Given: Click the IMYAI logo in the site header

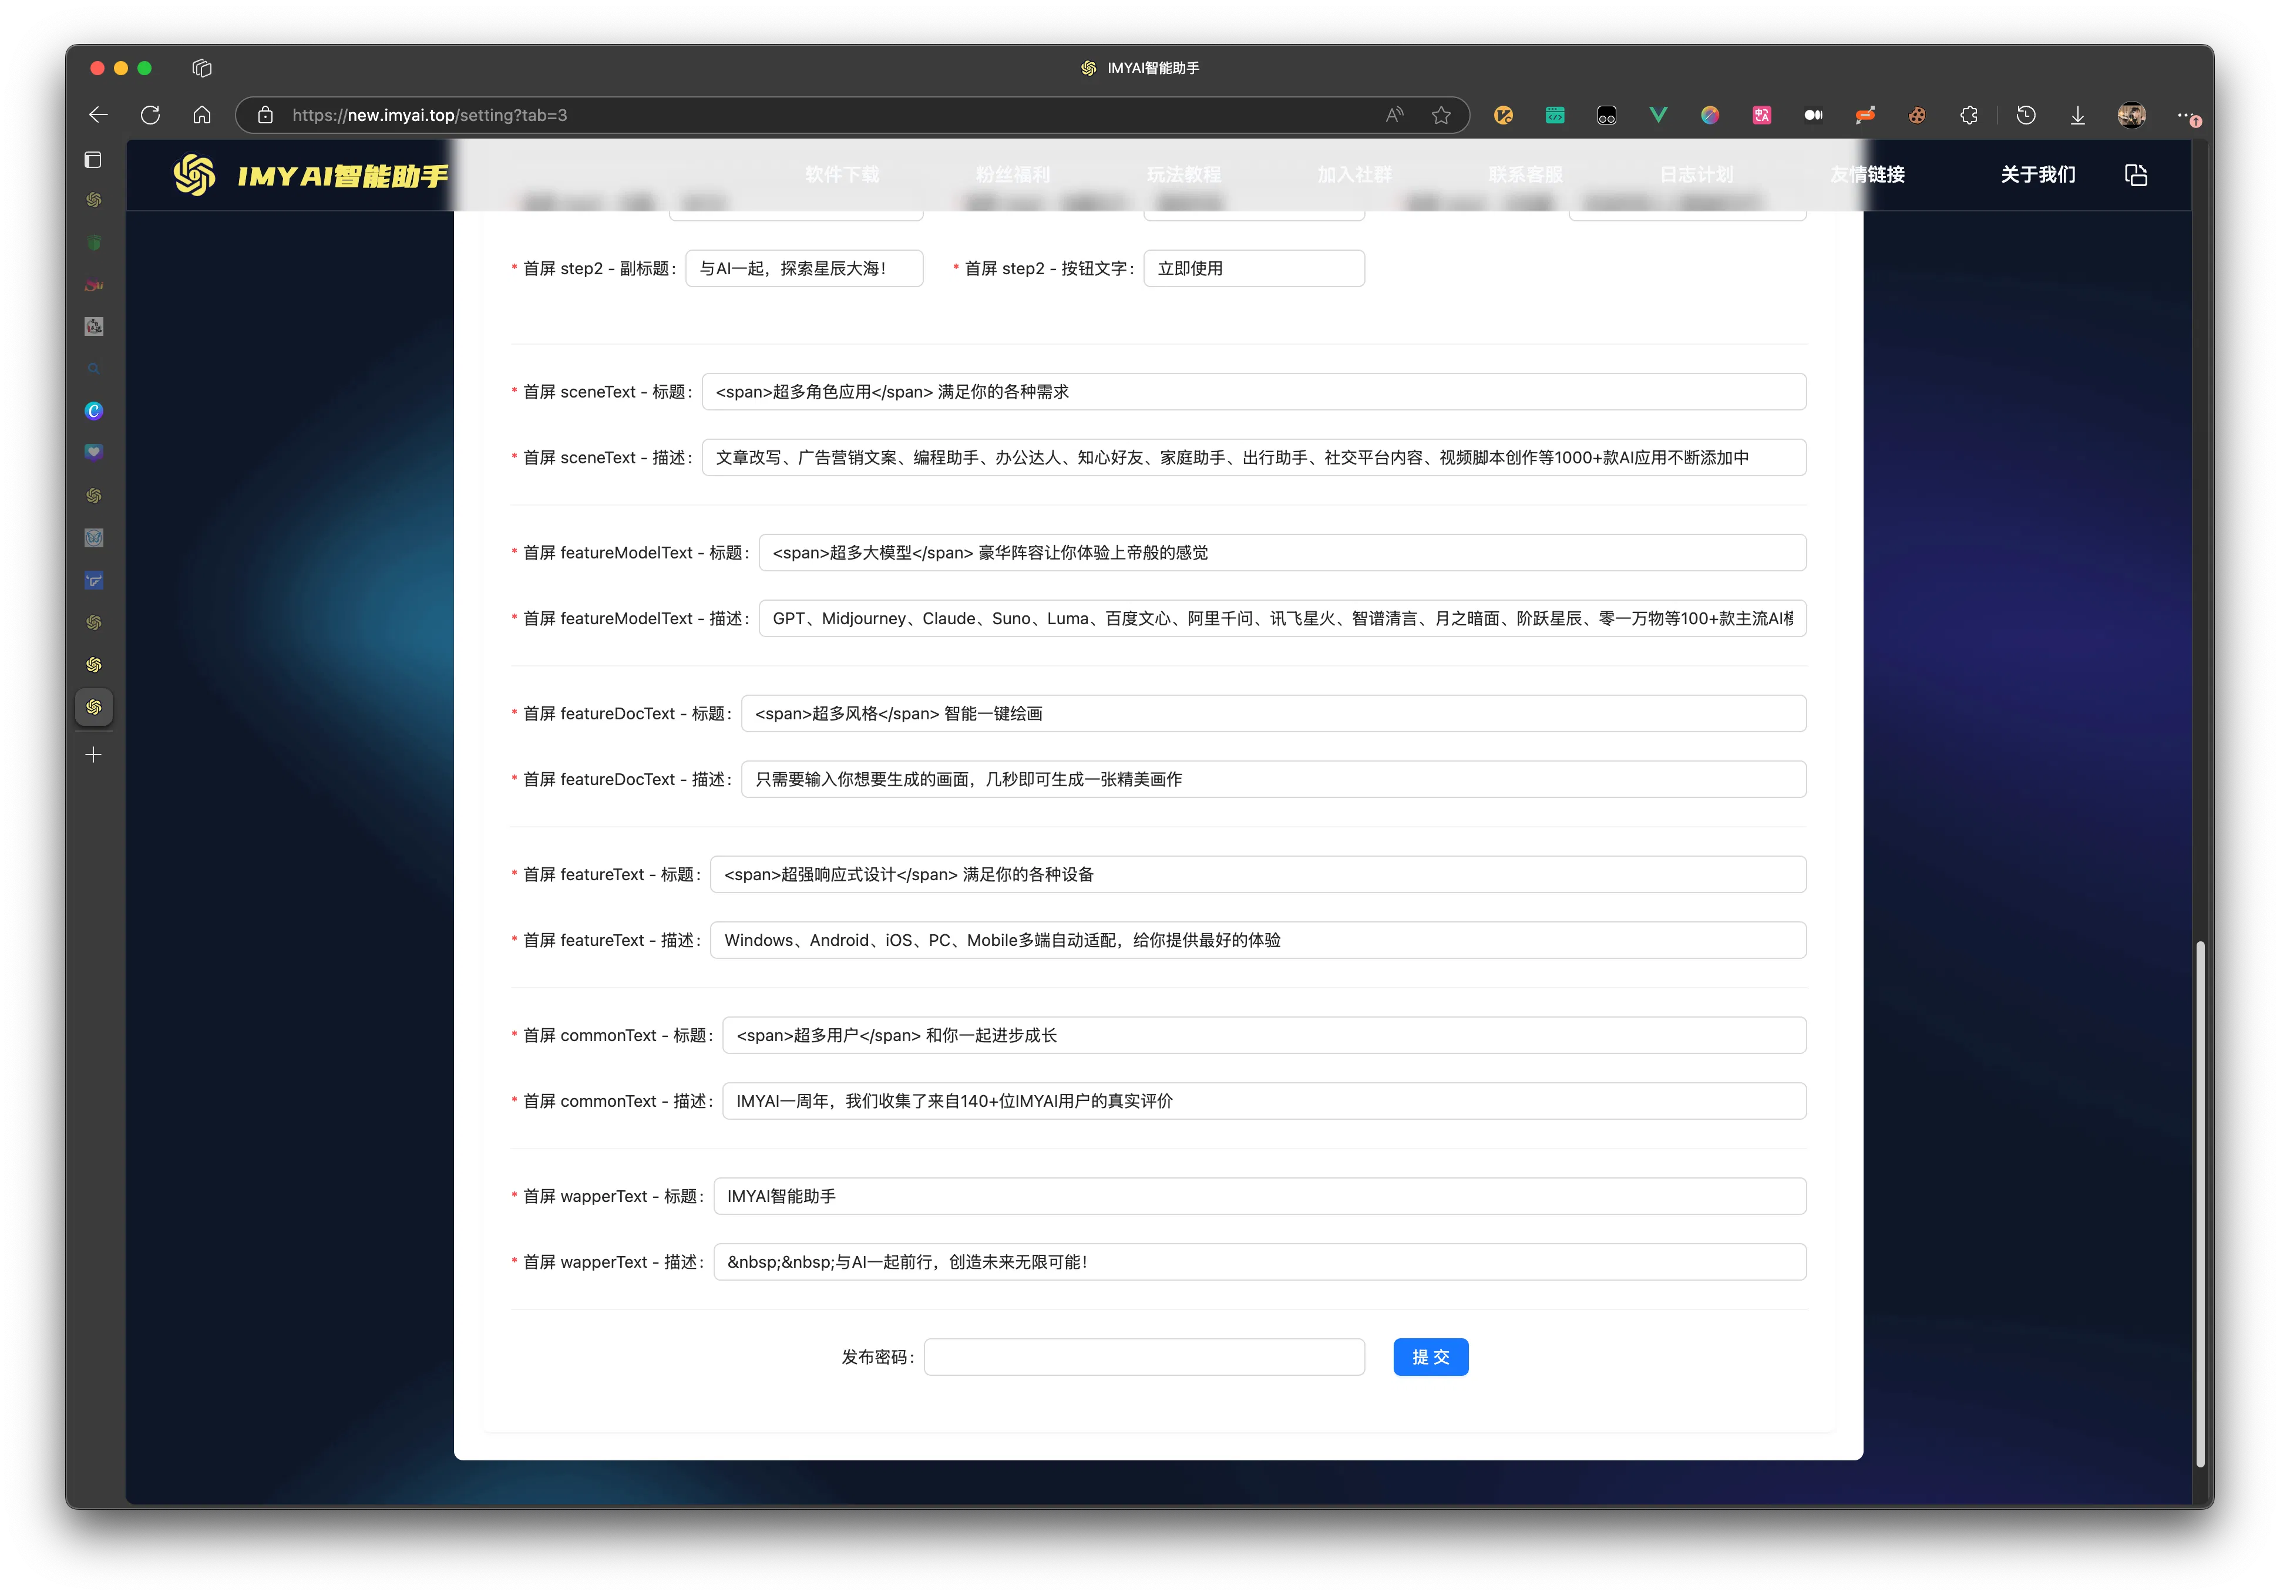Looking at the screenshot, I should pyautogui.click(x=194, y=174).
